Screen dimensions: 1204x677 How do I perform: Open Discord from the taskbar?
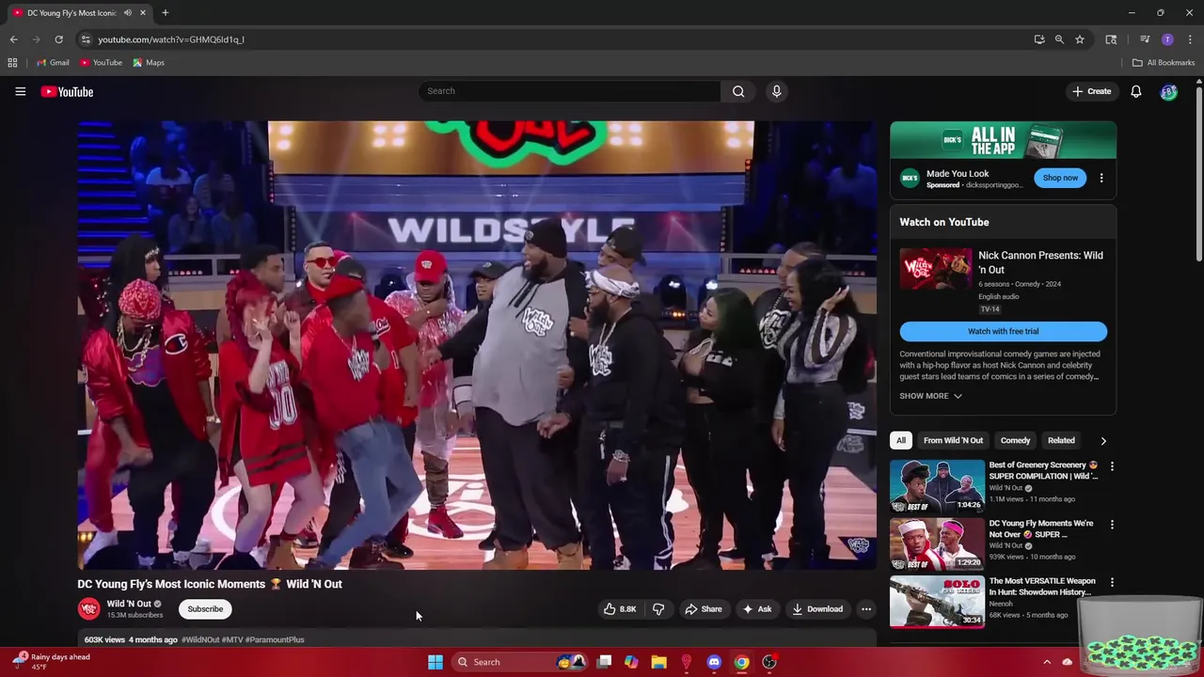(714, 662)
